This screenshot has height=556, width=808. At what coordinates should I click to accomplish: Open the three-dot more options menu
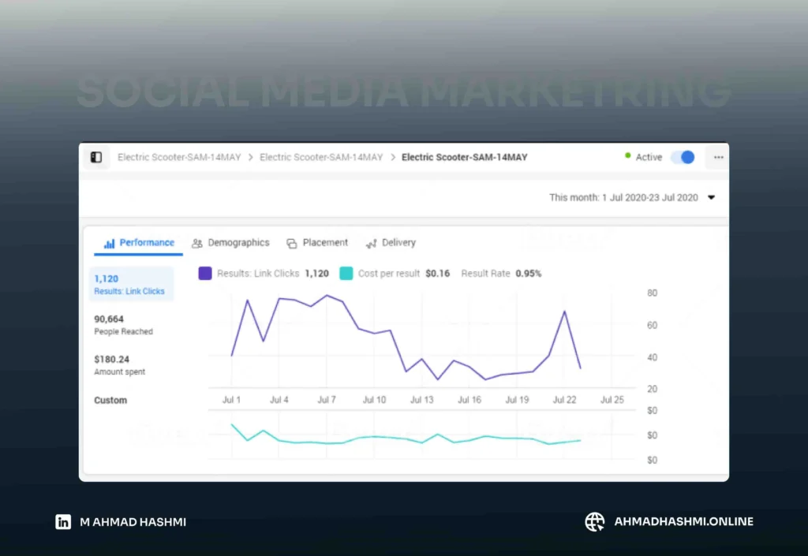(717, 157)
